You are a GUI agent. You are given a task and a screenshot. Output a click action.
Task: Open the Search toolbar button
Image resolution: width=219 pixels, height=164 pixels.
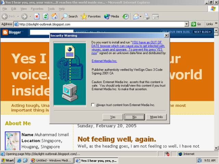pos(69,16)
